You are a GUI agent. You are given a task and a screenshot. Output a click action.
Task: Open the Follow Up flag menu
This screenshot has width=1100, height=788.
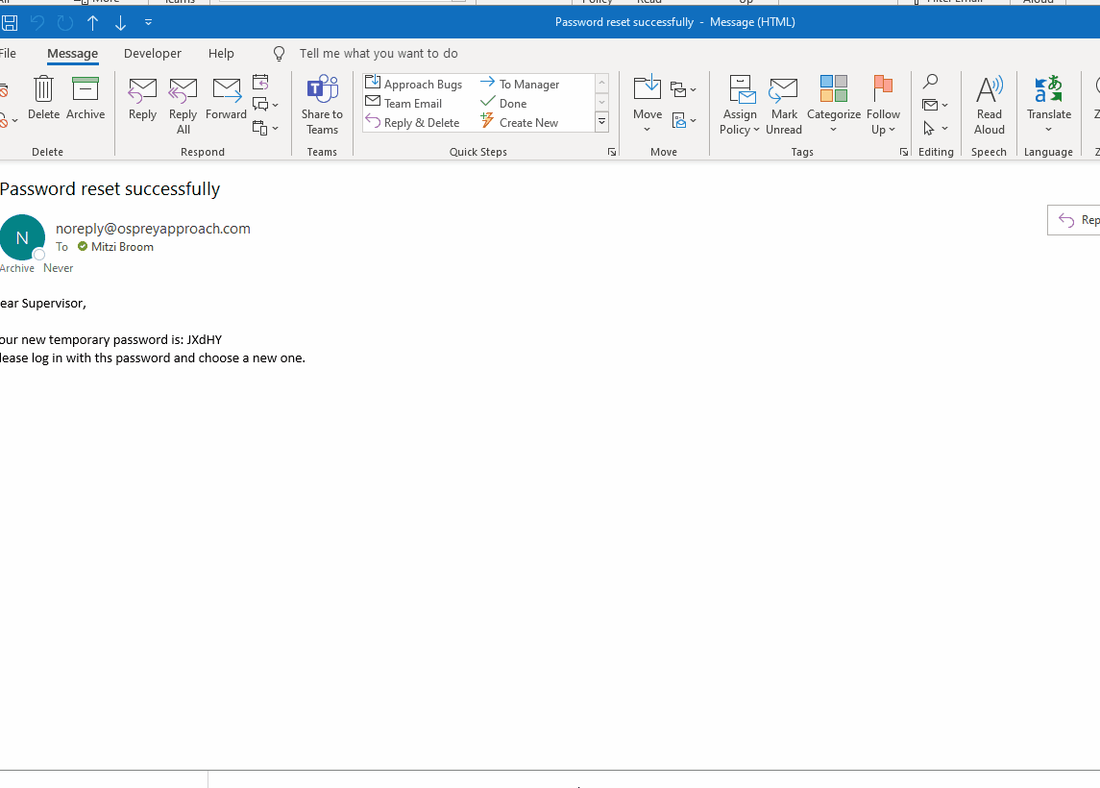click(x=883, y=106)
